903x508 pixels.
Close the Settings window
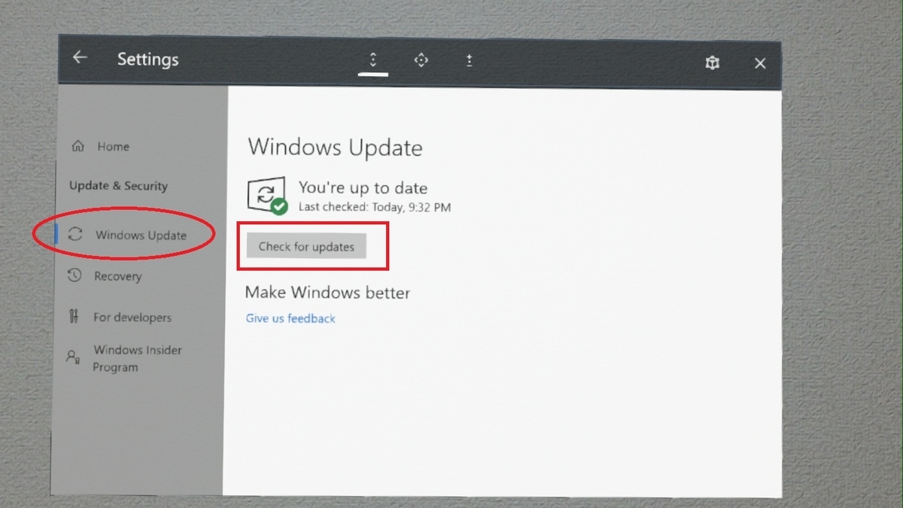pyautogui.click(x=760, y=64)
